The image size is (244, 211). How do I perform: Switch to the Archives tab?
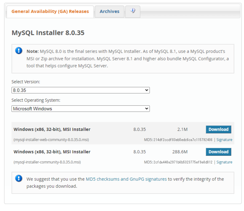109,11
